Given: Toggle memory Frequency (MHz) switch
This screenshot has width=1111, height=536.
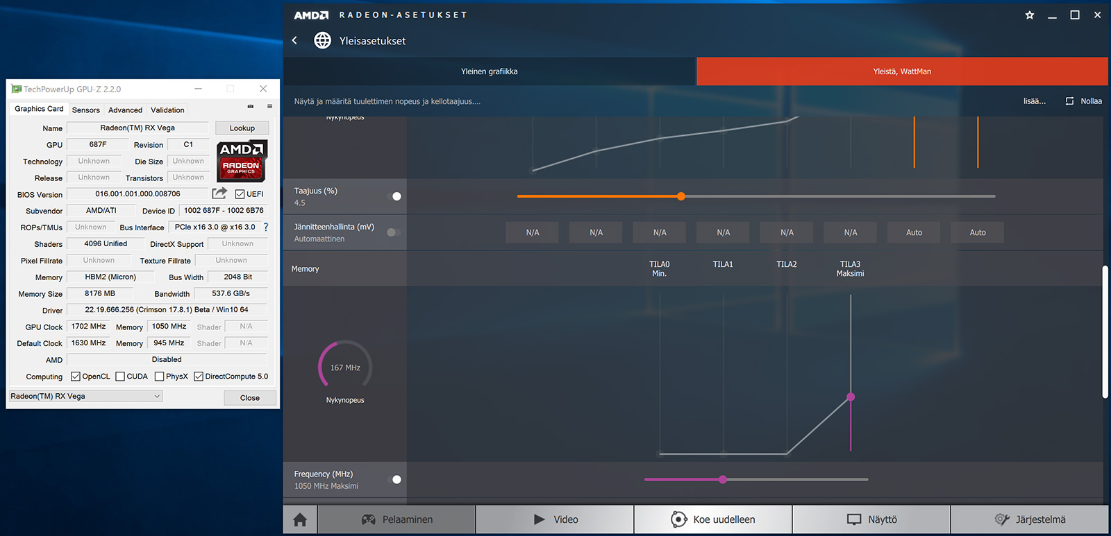Looking at the screenshot, I should click(x=394, y=479).
